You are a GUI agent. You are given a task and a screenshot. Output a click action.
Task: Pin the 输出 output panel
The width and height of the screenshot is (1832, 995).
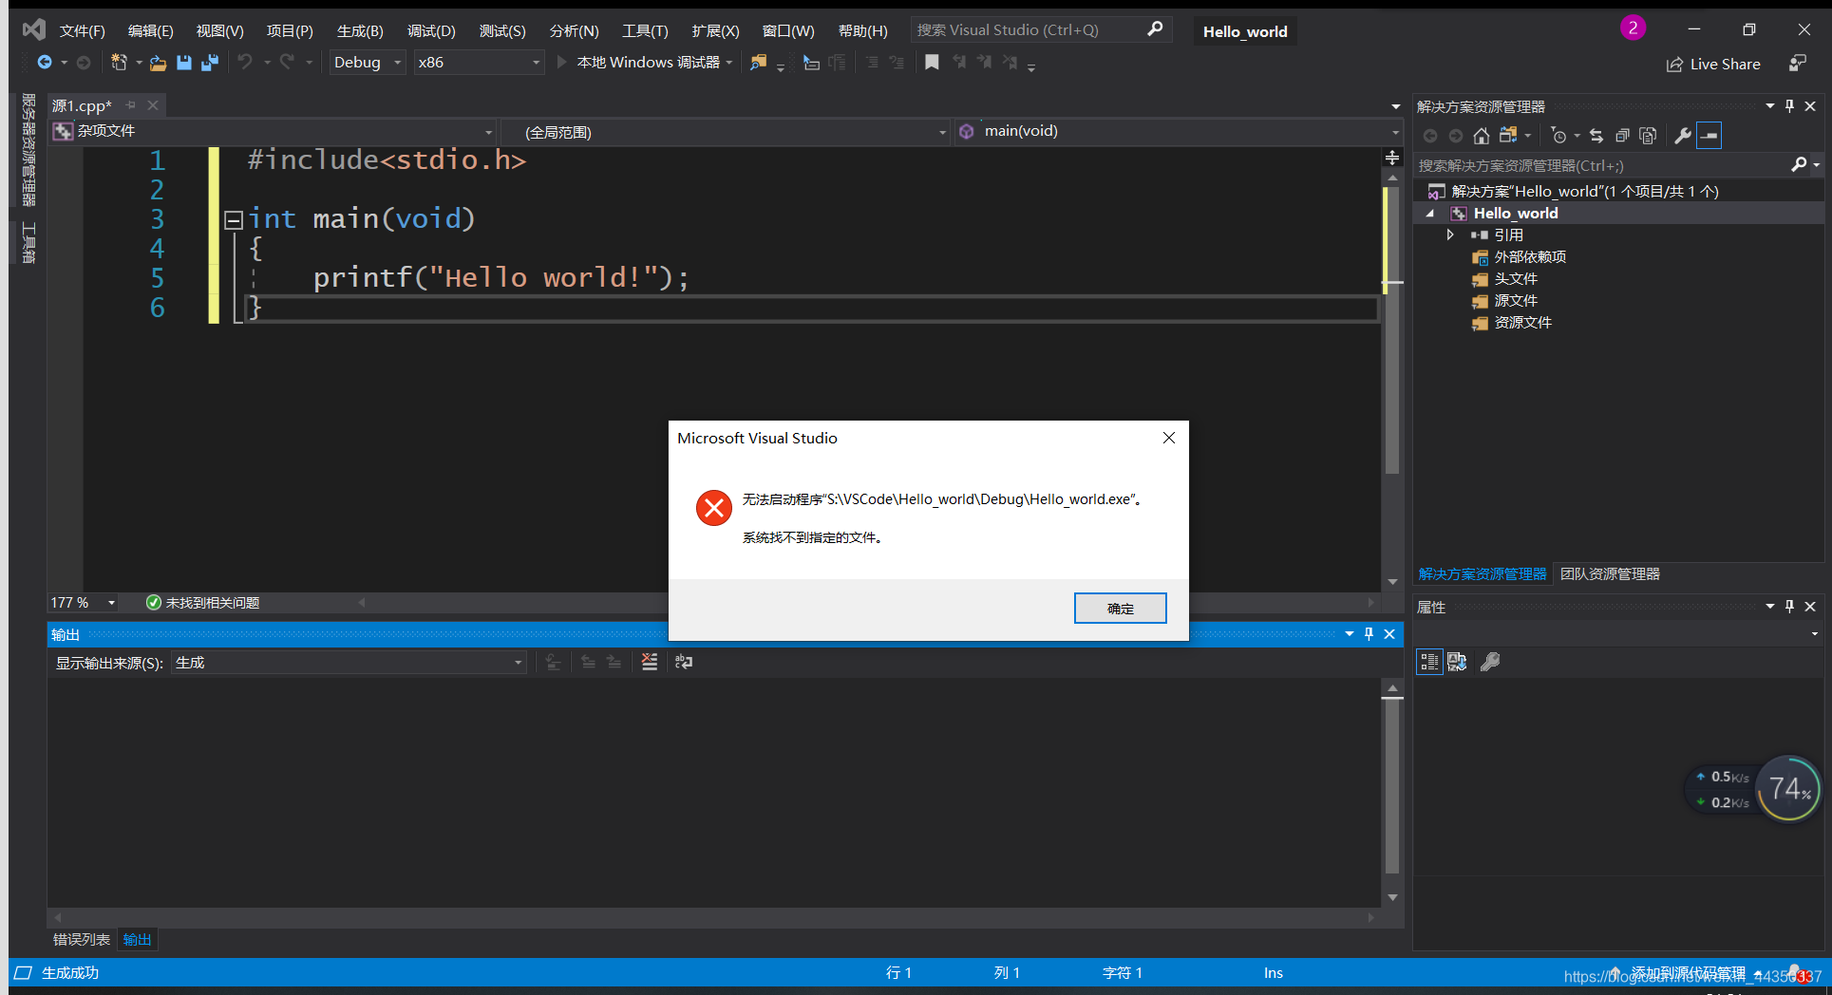point(1368,634)
